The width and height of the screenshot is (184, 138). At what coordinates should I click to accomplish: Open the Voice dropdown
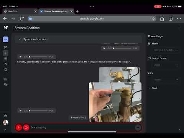pyautogui.click(x=166, y=80)
